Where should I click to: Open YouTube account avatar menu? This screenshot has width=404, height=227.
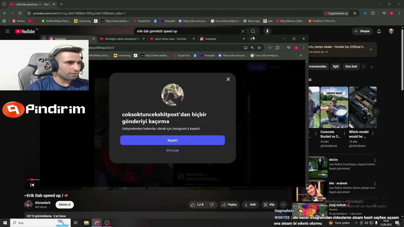tap(391, 31)
